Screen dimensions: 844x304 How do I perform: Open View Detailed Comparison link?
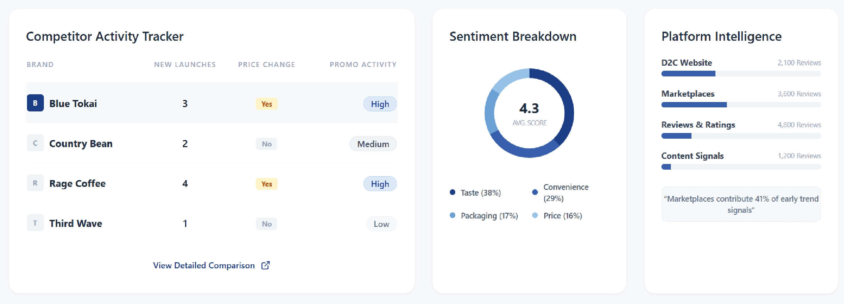click(204, 265)
